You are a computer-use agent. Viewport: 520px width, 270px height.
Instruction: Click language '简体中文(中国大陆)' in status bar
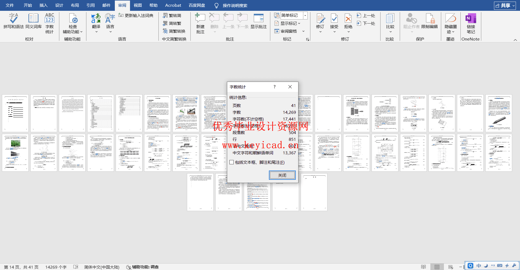click(x=102, y=267)
